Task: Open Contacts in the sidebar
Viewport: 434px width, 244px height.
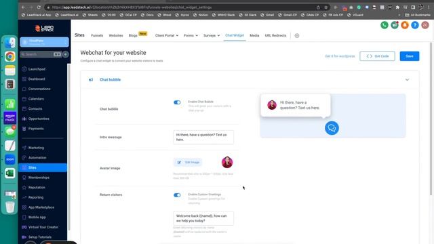Action: click(x=35, y=108)
